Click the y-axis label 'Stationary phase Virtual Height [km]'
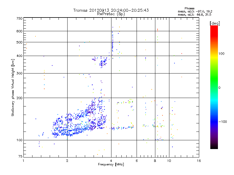Viewport: 234px width, 175px height. click(x=13, y=88)
